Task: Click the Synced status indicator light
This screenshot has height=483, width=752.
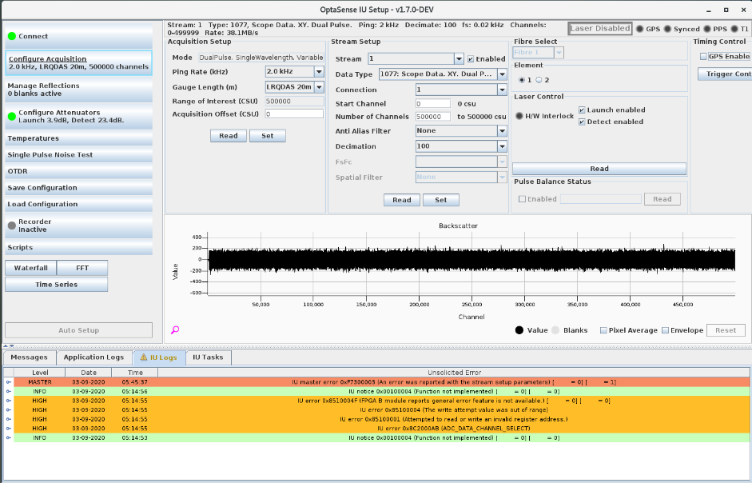Action: click(x=666, y=29)
